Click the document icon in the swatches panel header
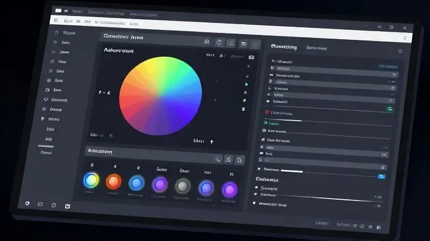430x241 pixels. 239,160
